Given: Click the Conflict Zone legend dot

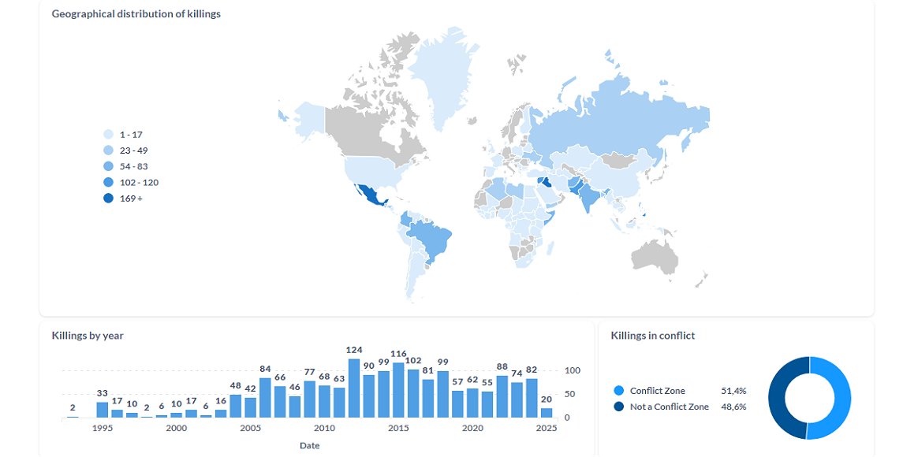Looking at the screenshot, I should coord(619,391).
